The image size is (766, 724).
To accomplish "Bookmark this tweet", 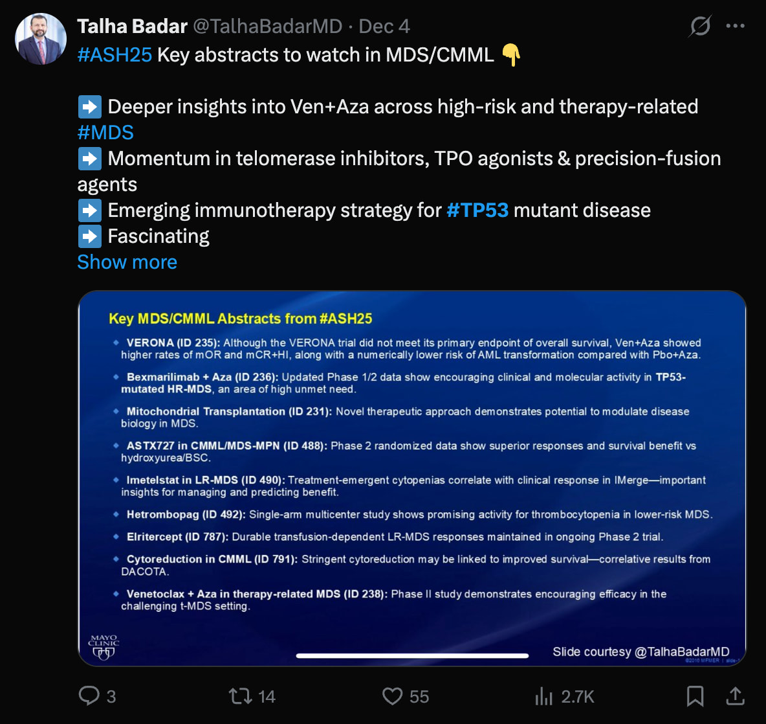I will pos(695,696).
